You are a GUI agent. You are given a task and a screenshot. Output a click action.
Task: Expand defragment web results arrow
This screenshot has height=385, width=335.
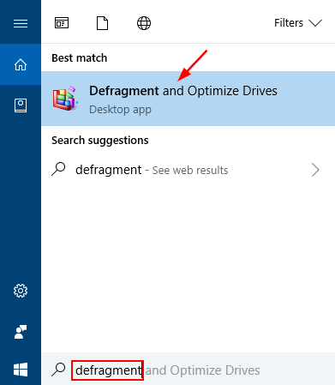315,170
